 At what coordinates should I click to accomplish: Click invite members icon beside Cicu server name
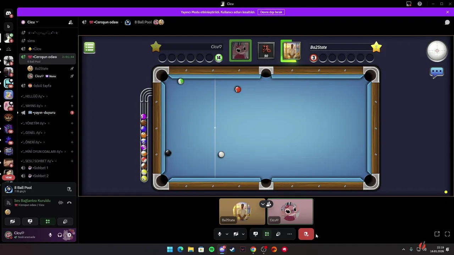[71, 22]
